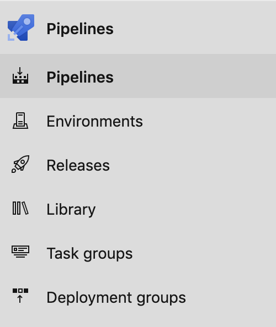Click the Releases text label
Image resolution: width=276 pixels, height=327 pixels.
tap(78, 165)
